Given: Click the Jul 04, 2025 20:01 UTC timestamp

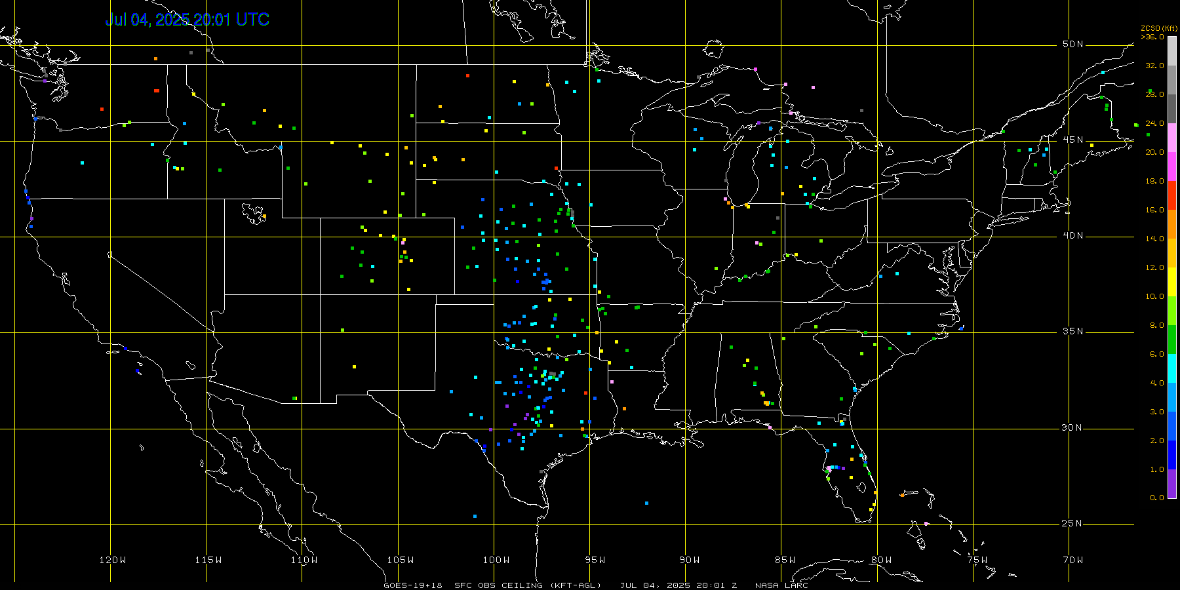Looking at the screenshot, I should [x=187, y=20].
